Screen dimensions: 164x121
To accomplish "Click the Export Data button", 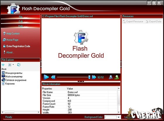I will pyautogui.click(x=153, y=21).
